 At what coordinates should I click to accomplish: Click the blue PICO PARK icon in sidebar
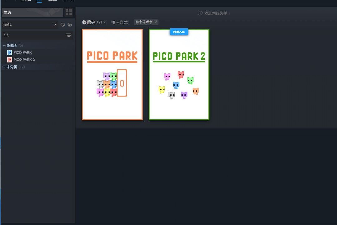[x=9, y=53]
